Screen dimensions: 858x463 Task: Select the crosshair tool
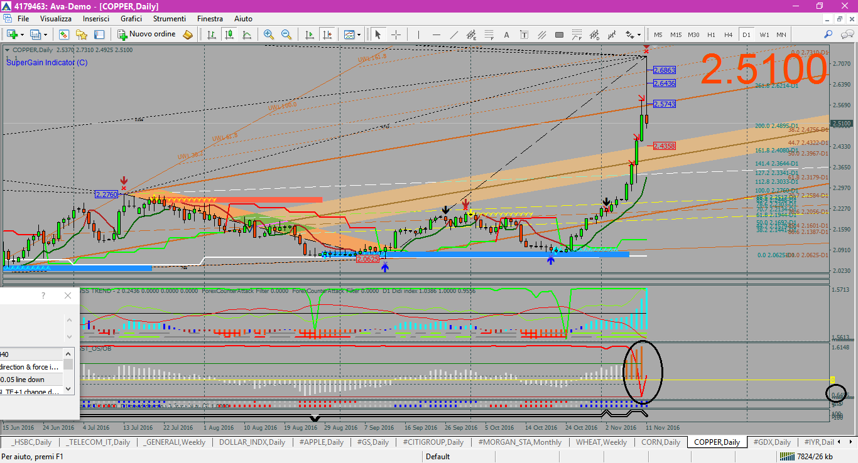tap(396, 35)
